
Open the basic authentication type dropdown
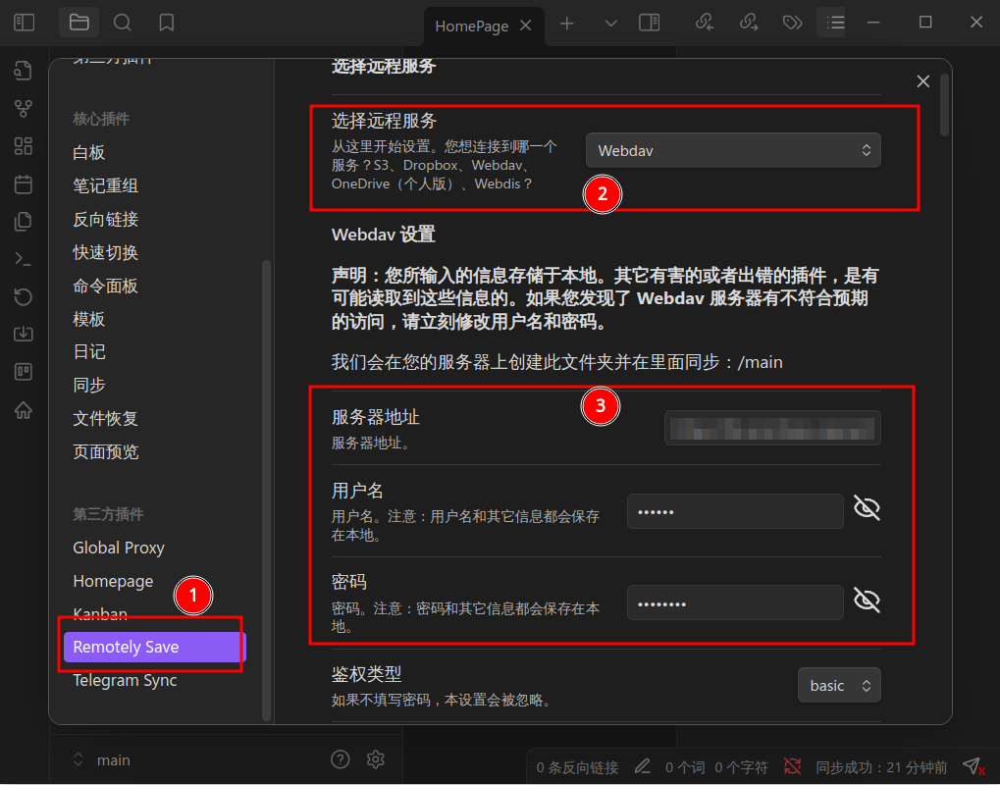[x=839, y=686]
